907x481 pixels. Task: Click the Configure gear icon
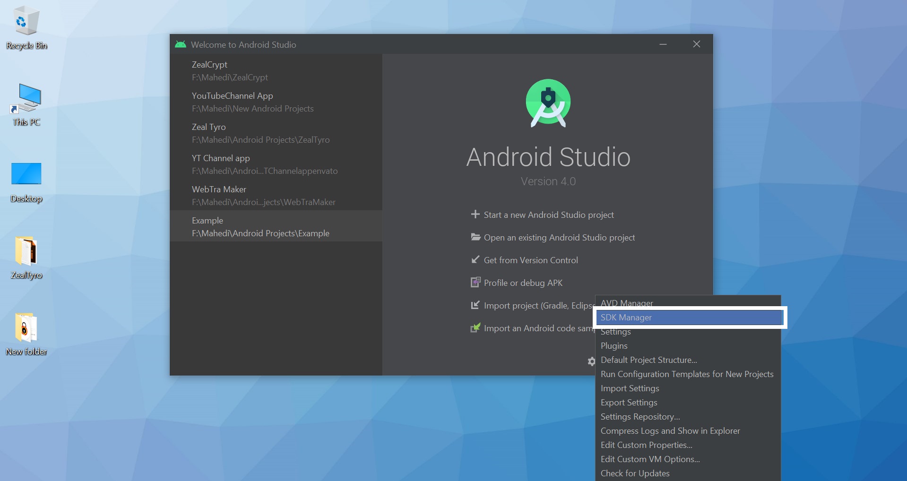[x=591, y=361]
